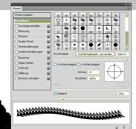Create a new brush preset icon

tap(116, 127)
